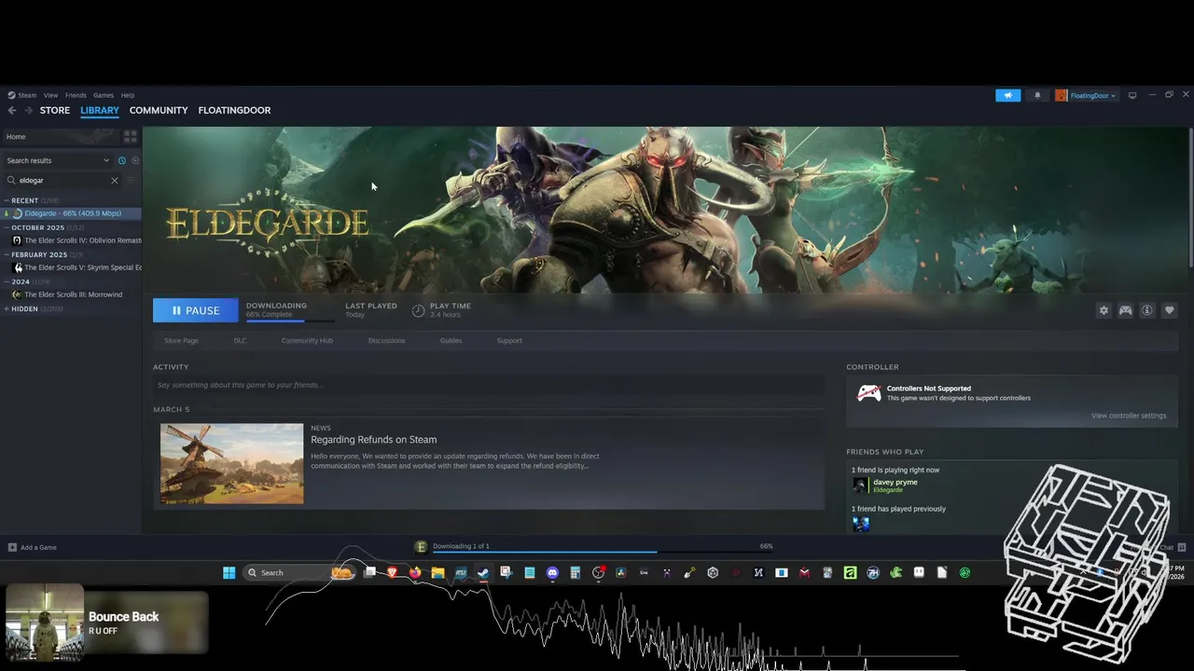
Task: Pause the Eldegarde download
Action: 195,310
